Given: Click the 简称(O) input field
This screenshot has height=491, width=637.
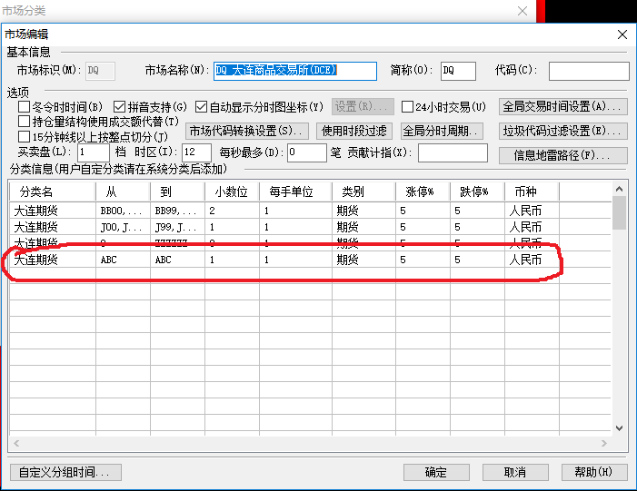Looking at the screenshot, I should (x=458, y=71).
